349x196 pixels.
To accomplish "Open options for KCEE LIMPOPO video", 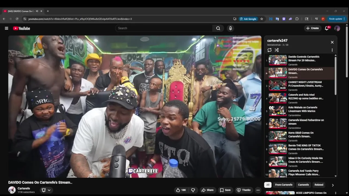I will 335,193.
